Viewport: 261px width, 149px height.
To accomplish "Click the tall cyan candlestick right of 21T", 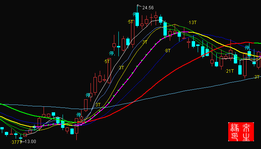I will pos(240,70).
